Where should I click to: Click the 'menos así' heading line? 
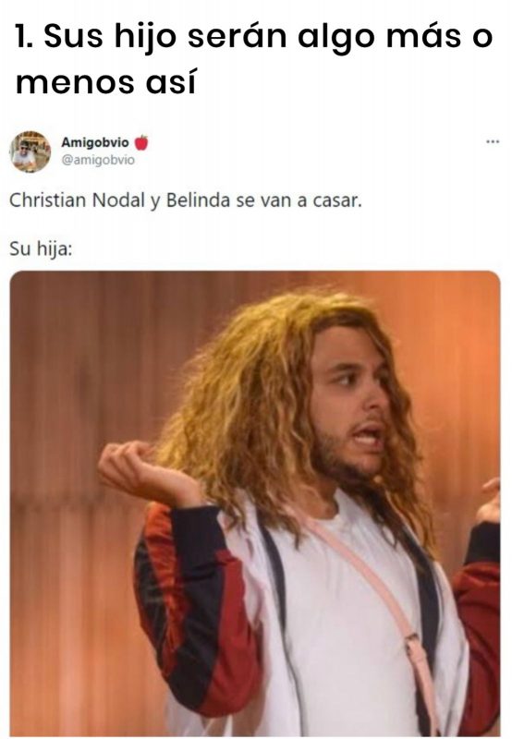pos(105,82)
